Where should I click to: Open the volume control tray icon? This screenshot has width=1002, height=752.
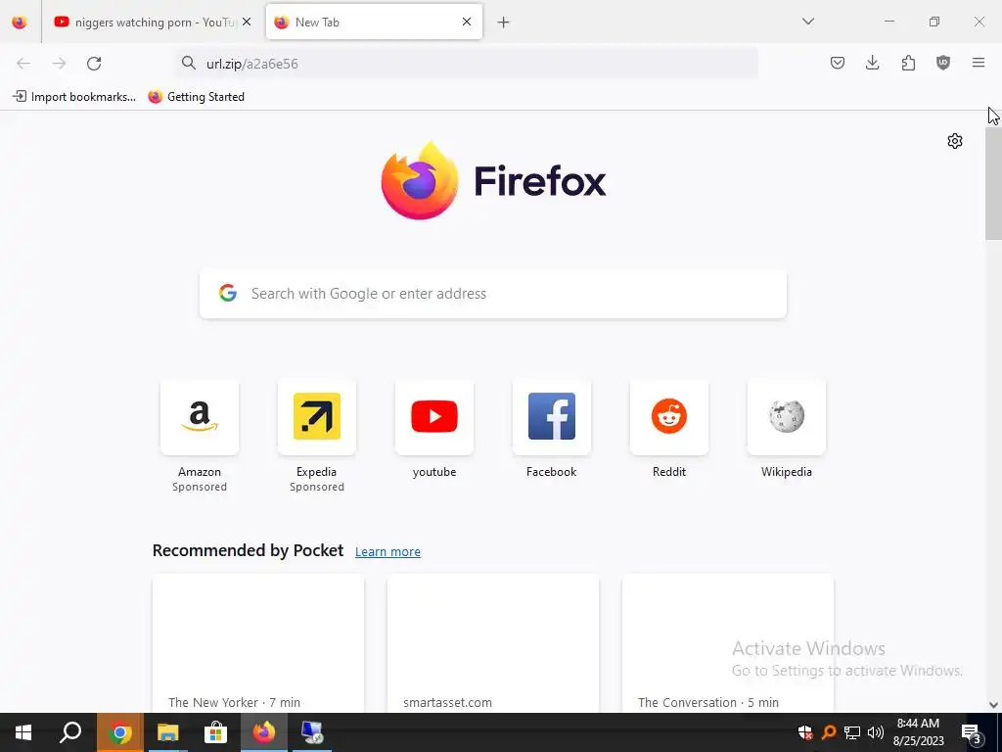click(x=876, y=732)
